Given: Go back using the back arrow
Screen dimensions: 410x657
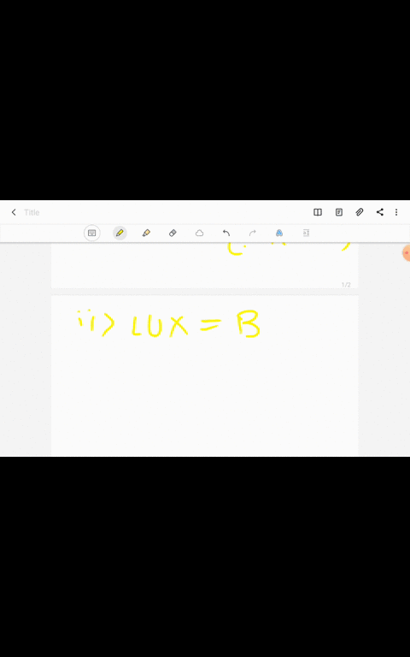Looking at the screenshot, I should tap(14, 212).
